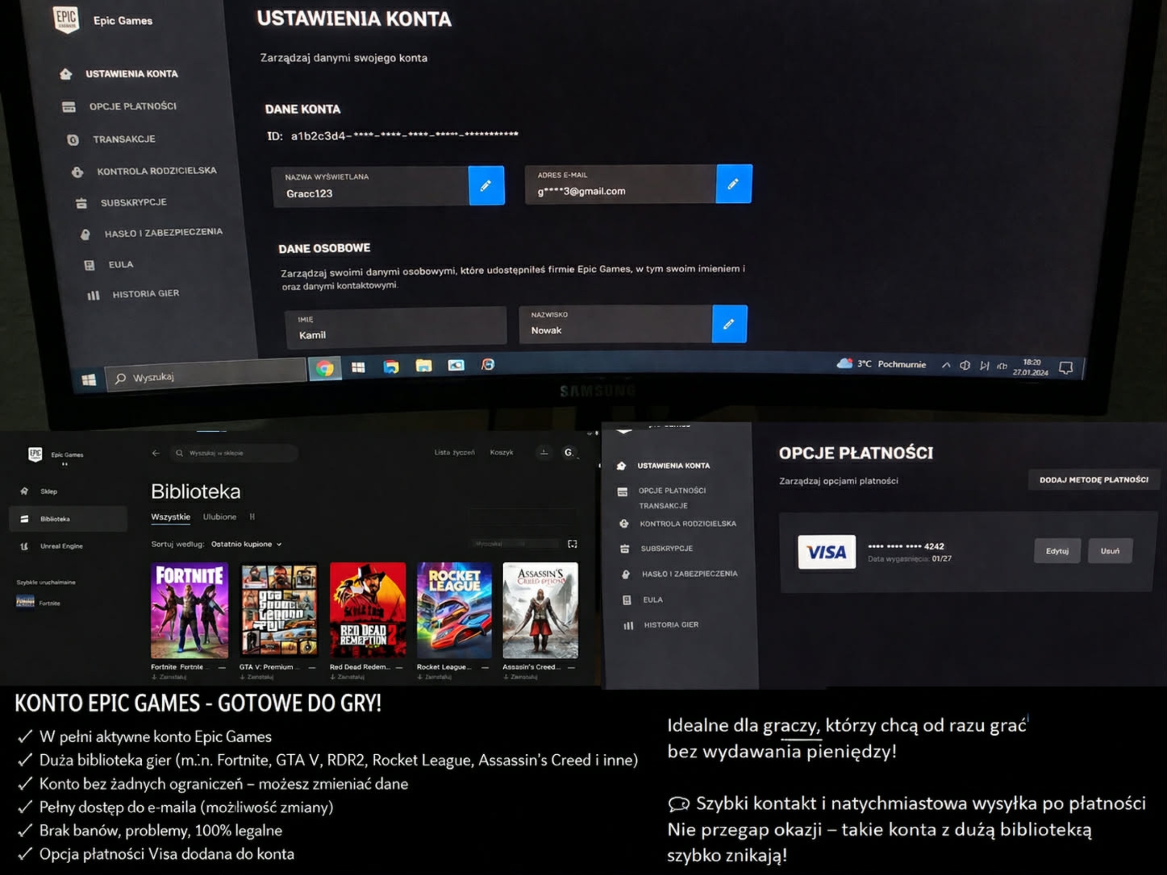Open the options dash next to Fortnite title
Viewport: 1167px width, 875px height.
[222, 667]
